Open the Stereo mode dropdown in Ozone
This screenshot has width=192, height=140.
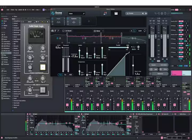coord(98,31)
